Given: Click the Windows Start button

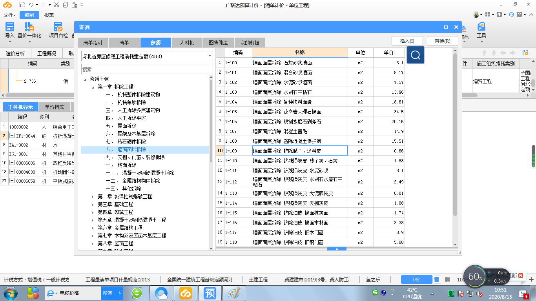Looking at the screenshot, I should tap(11, 293).
